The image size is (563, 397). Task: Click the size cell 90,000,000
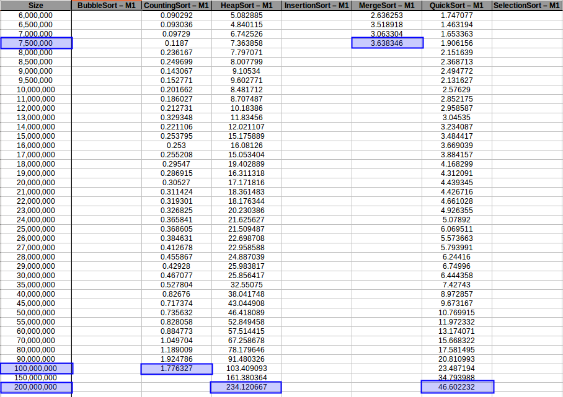36,359
